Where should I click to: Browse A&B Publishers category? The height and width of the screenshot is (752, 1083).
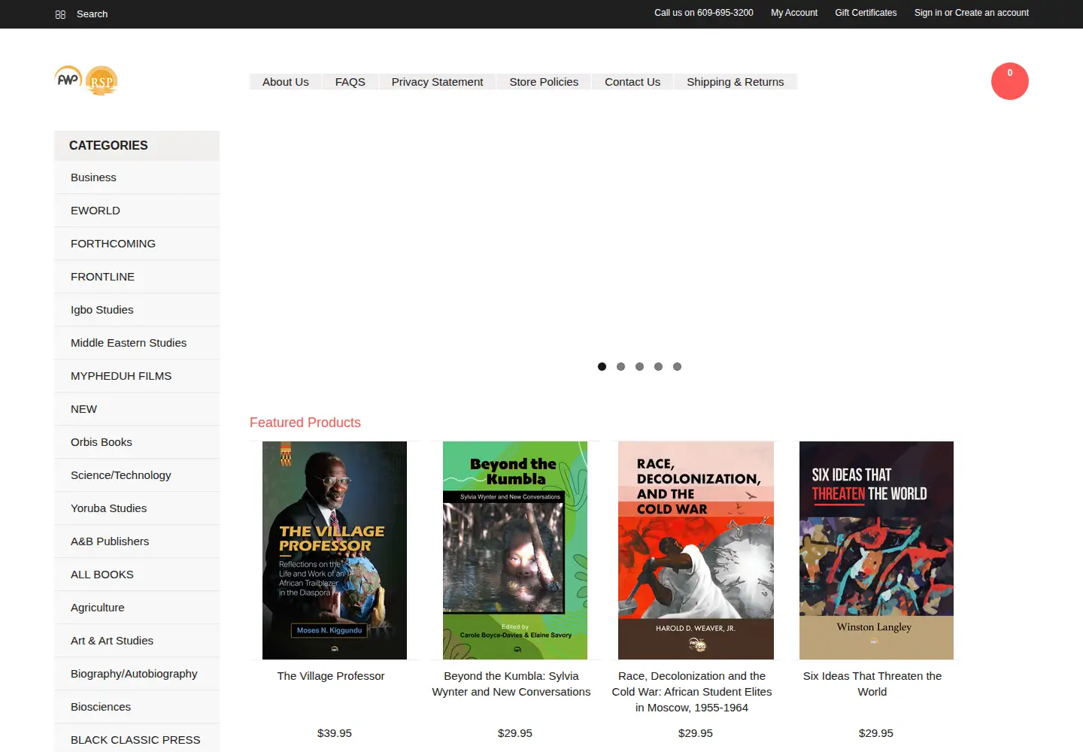pyautogui.click(x=137, y=541)
